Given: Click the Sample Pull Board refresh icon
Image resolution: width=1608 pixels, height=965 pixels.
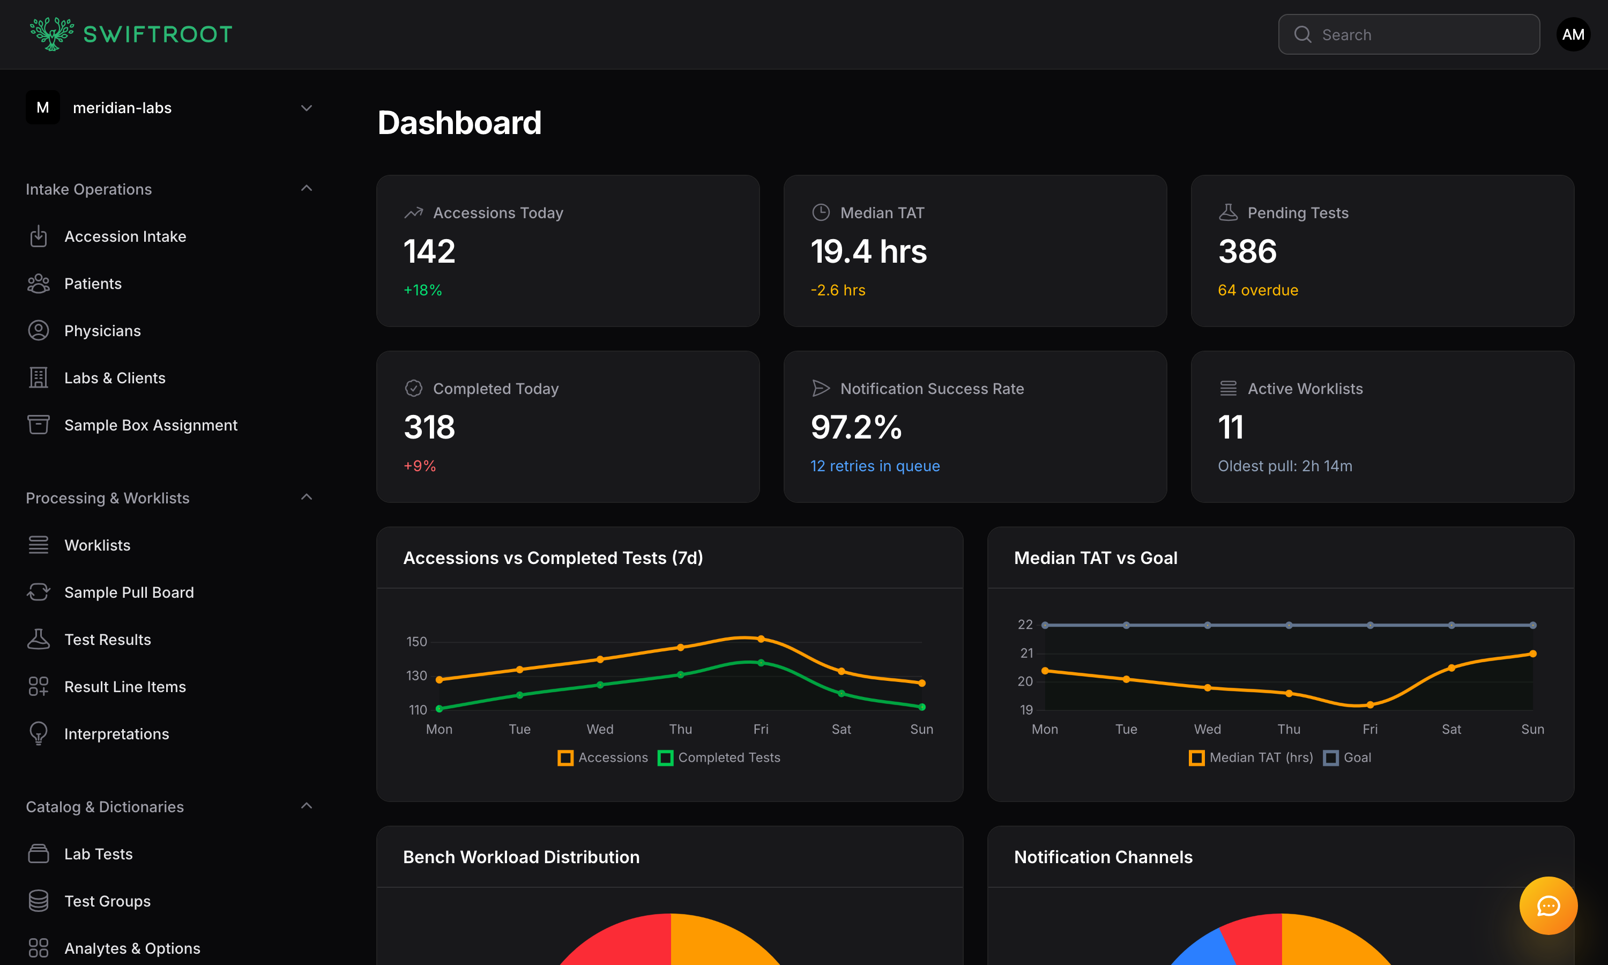Looking at the screenshot, I should 39,592.
